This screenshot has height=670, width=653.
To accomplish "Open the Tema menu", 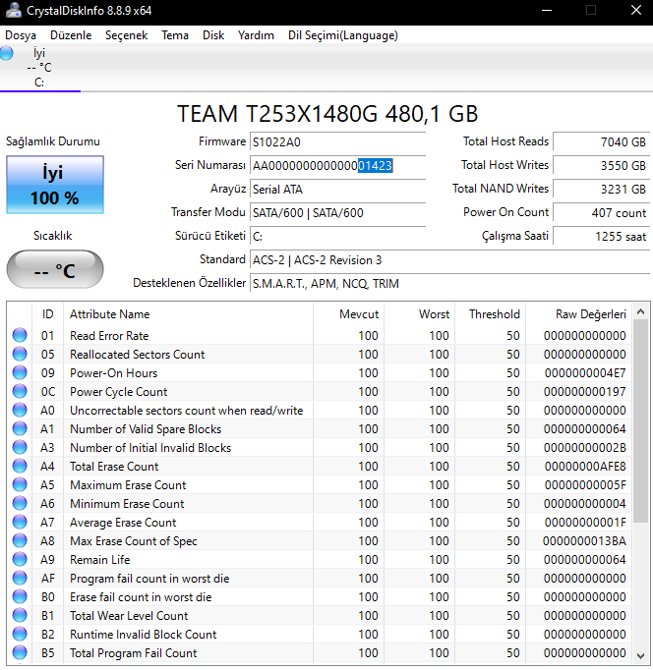I will (x=175, y=34).
